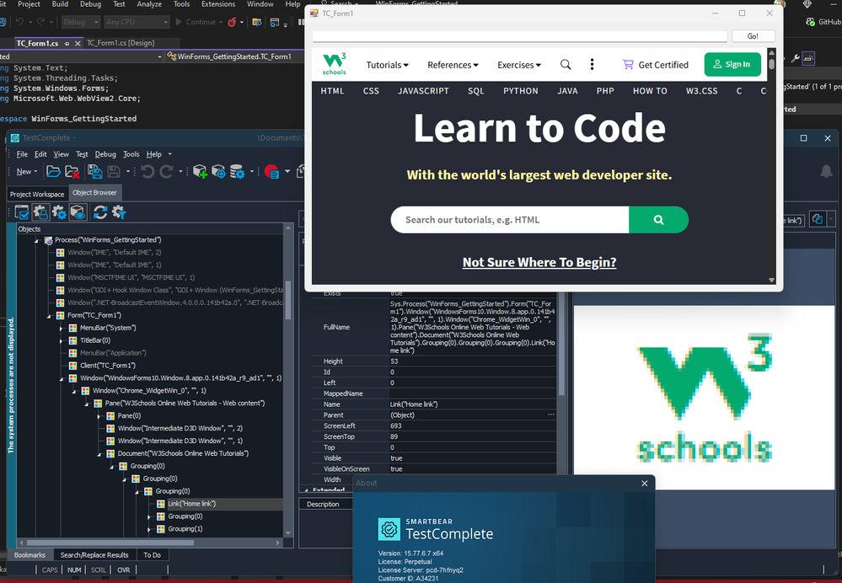Open the Tutorials dropdown on W3Schools
Image resolution: width=842 pixels, height=583 pixels.
387,65
